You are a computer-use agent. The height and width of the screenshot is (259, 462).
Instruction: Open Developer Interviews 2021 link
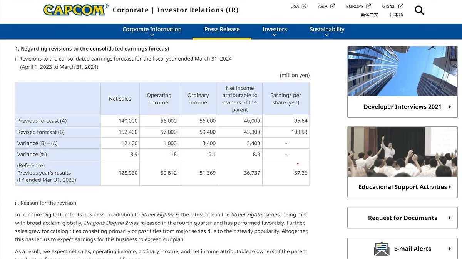(x=402, y=107)
